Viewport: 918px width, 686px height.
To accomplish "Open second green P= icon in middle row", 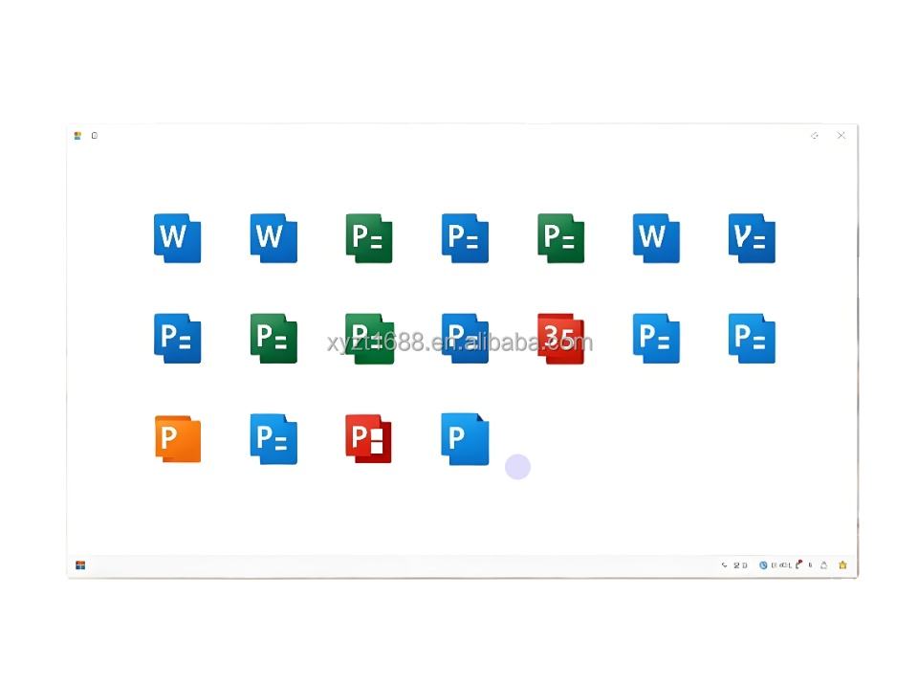I will point(369,338).
